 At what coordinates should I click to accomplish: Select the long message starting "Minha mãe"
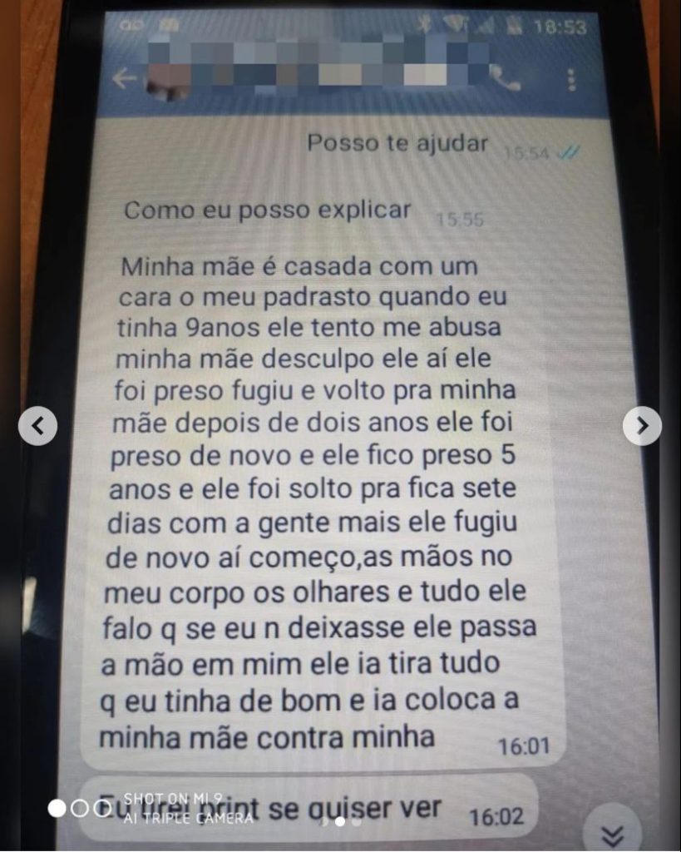322,503
